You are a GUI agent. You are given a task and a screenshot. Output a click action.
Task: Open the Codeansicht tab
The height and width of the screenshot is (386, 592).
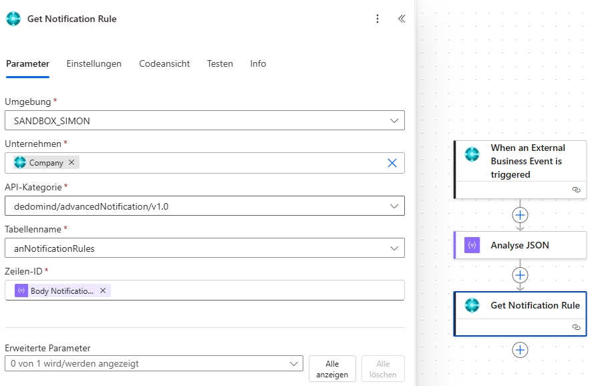coord(164,64)
